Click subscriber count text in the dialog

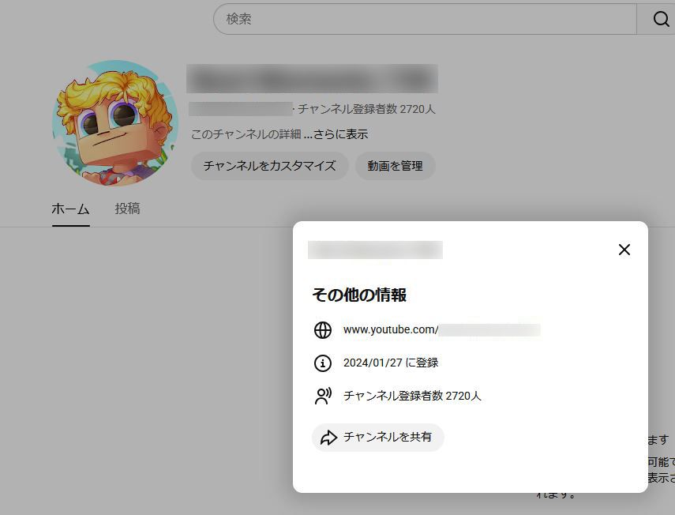[411, 397]
